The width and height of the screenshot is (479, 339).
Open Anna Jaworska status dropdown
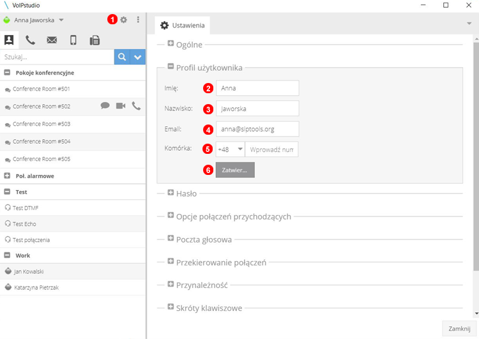tap(61, 20)
